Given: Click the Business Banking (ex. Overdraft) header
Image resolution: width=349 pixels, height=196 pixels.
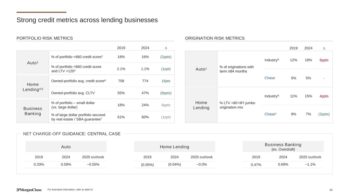Looking at the screenshot, I should (283, 146).
